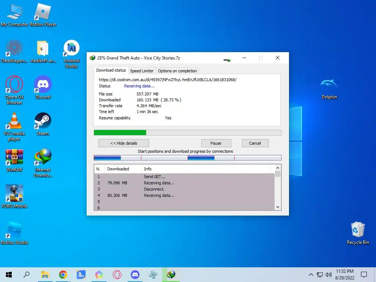Open the Recycle Bin
This screenshot has height=282, width=376.
(x=358, y=233)
